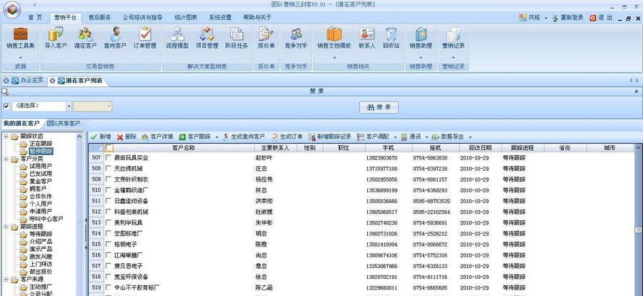
Task: Open 竞争对手 competitors icon
Action: (x=296, y=39)
